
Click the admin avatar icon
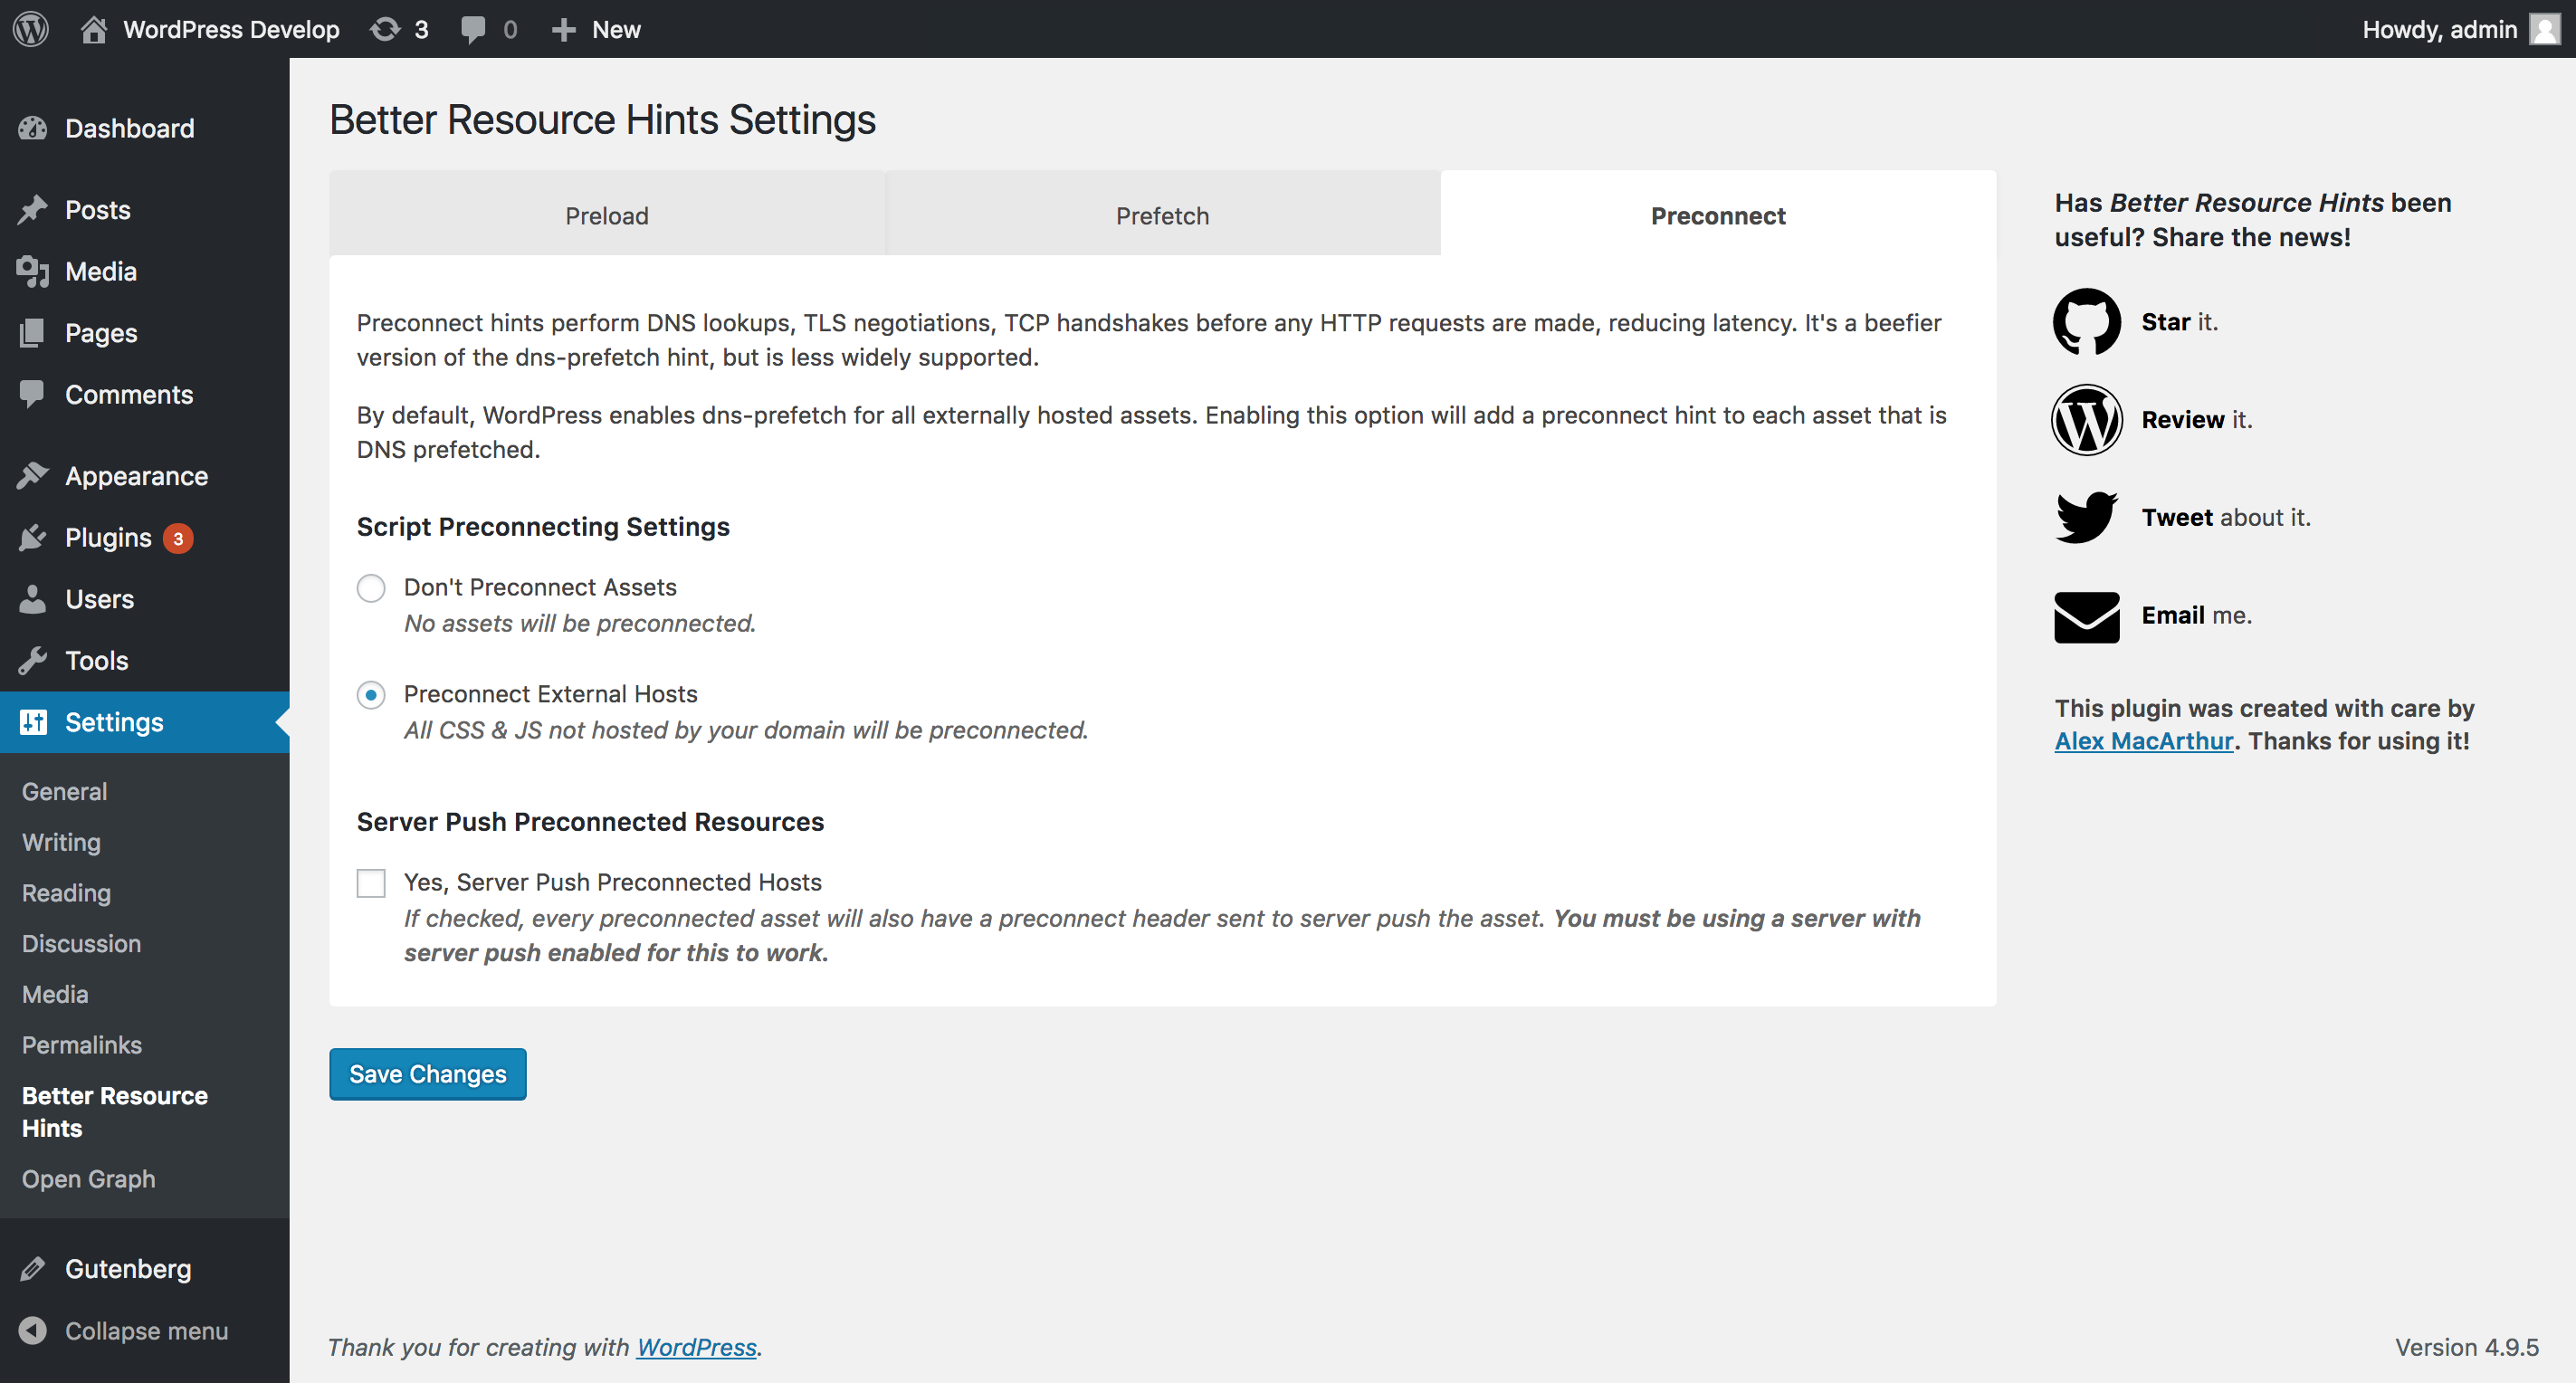click(2545, 29)
